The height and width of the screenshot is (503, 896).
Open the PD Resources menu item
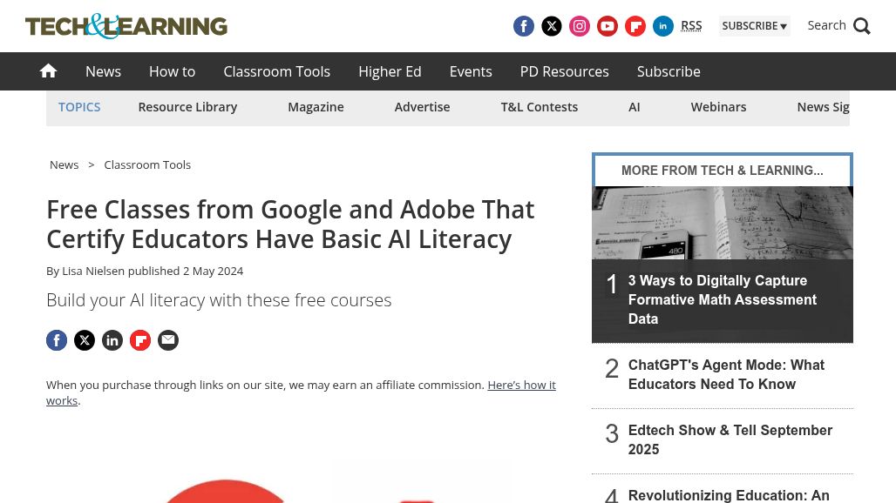pos(565,71)
